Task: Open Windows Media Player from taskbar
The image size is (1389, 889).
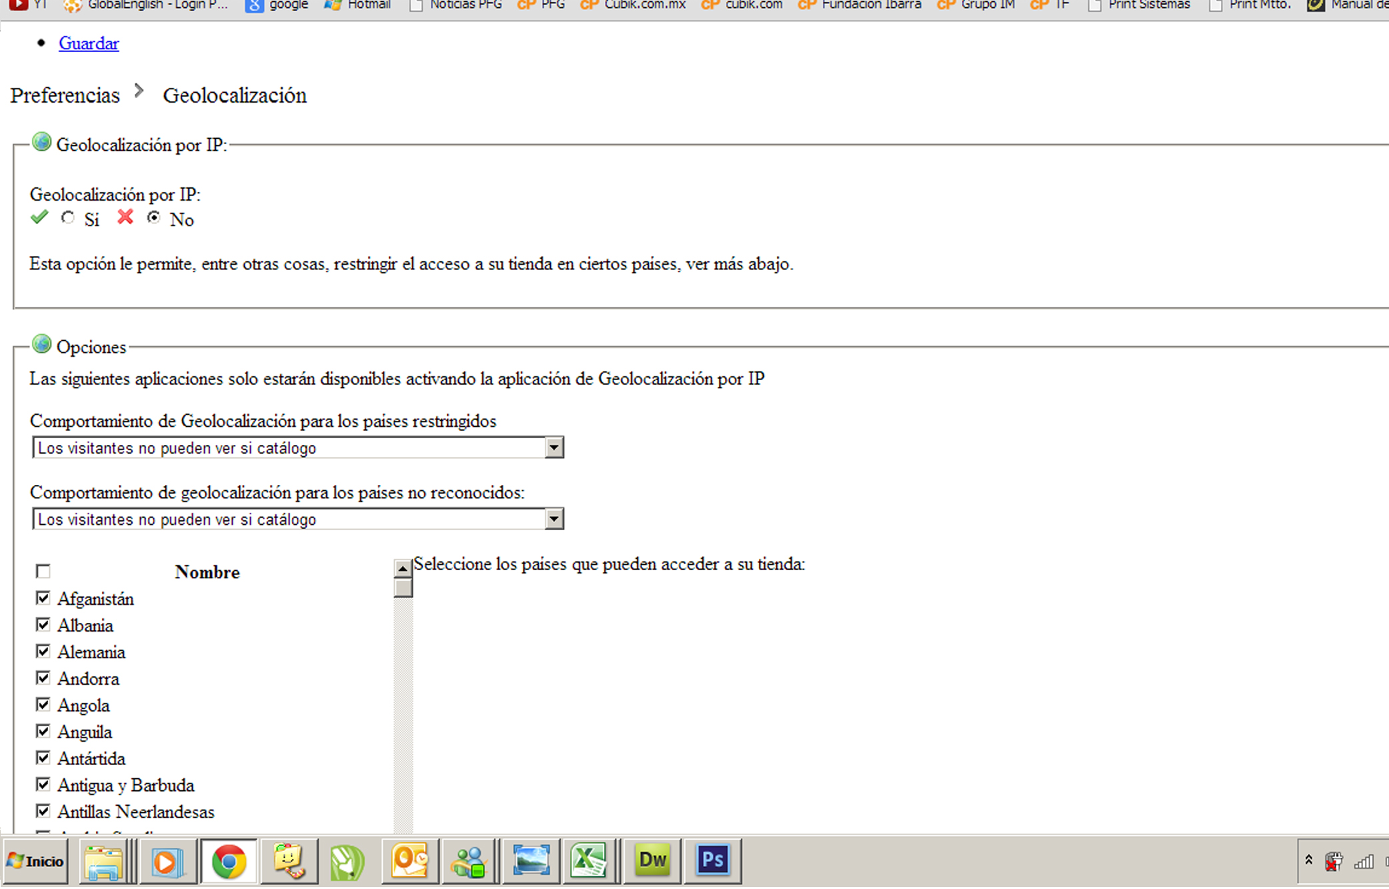Action: (x=166, y=862)
